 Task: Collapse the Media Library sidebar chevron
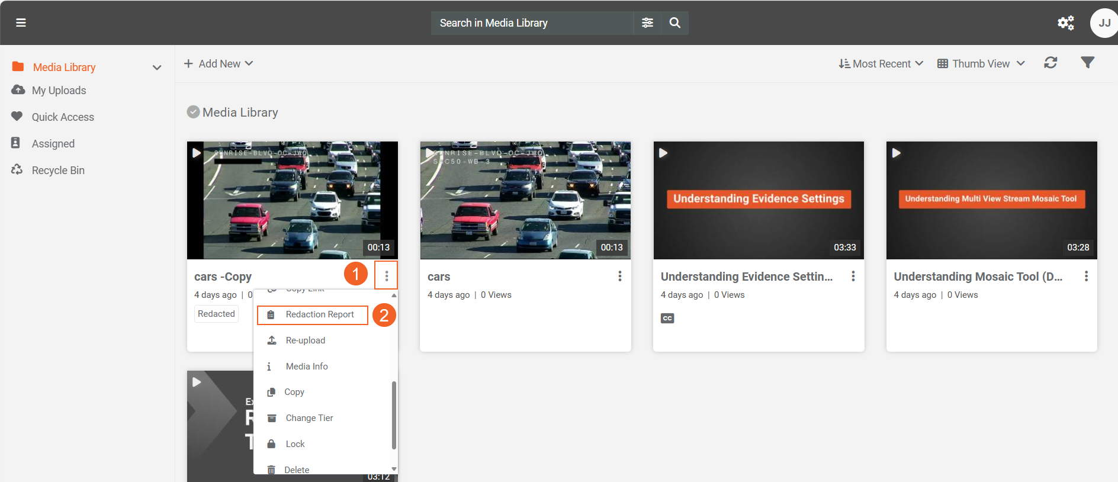pyautogui.click(x=157, y=68)
